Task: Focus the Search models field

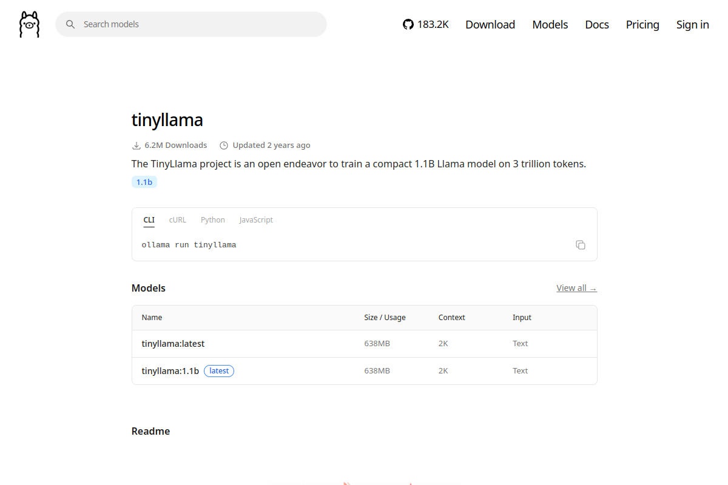Action: click(191, 24)
